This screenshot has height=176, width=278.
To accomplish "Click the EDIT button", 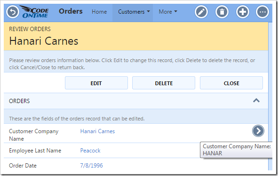I will tap(96, 83).
